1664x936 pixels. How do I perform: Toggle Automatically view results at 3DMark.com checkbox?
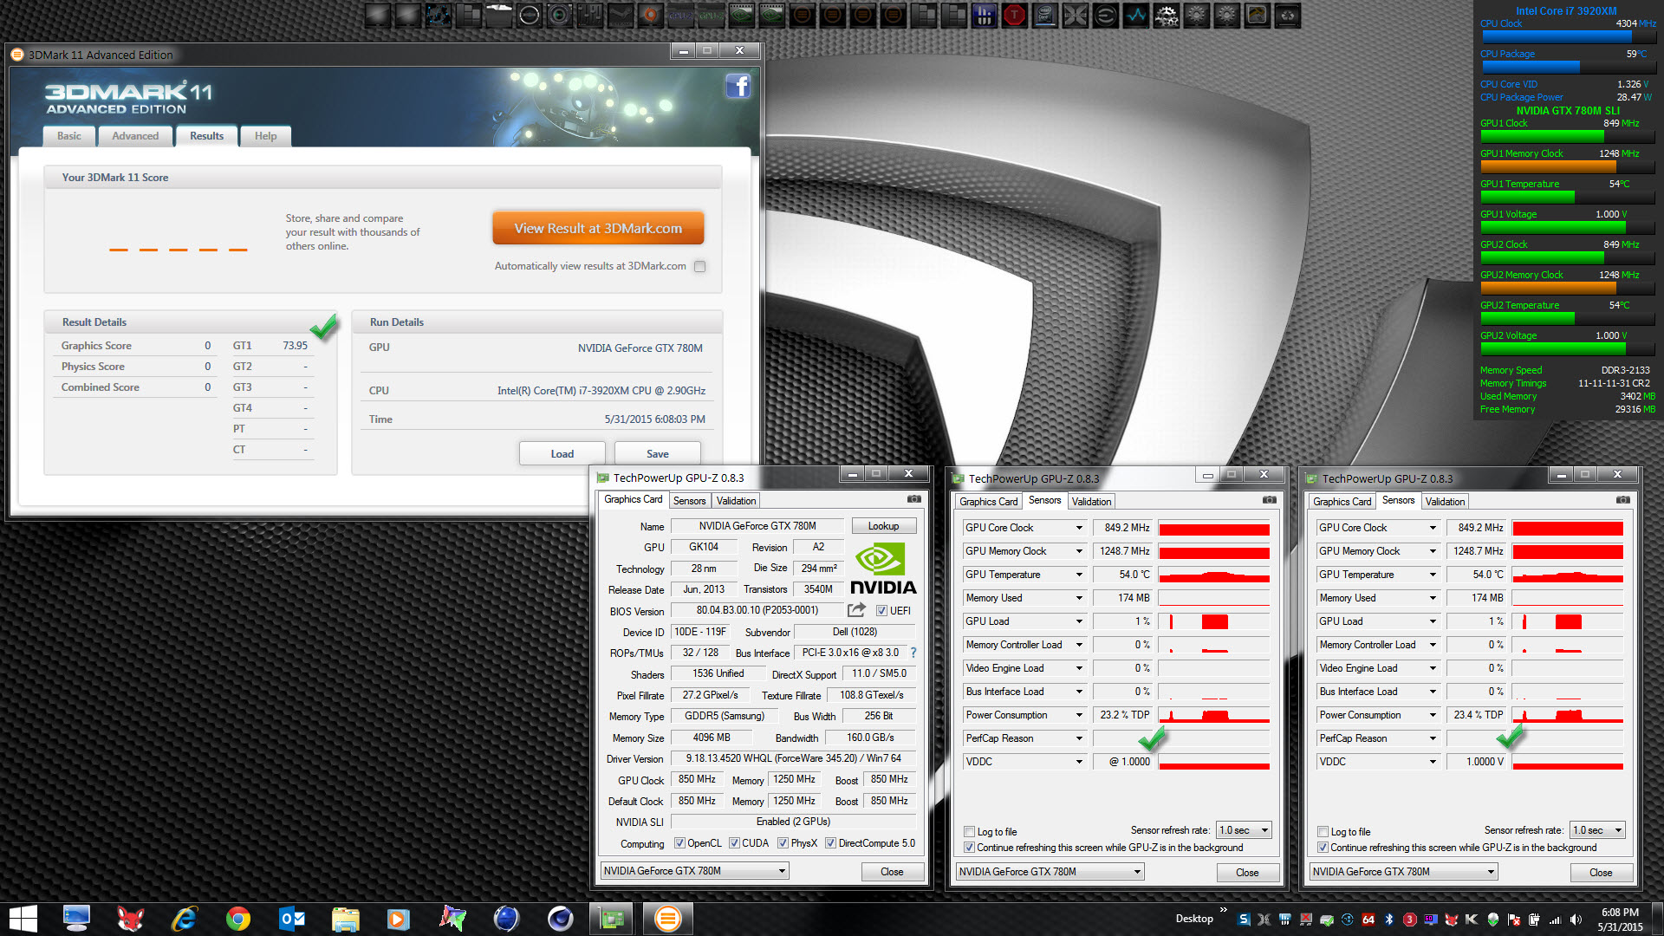(x=700, y=266)
